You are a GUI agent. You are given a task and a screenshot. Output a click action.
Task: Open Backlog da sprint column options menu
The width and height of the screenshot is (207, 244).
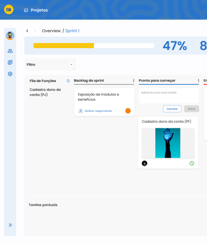click(x=134, y=80)
